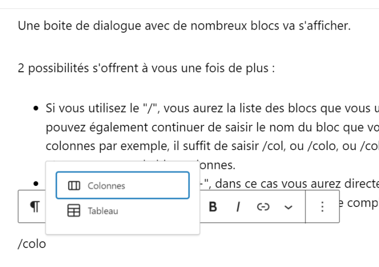Image resolution: width=379 pixels, height=267 pixels.
Task: Choose Tableau in the autocomplete list
Action: tap(123, 211)
